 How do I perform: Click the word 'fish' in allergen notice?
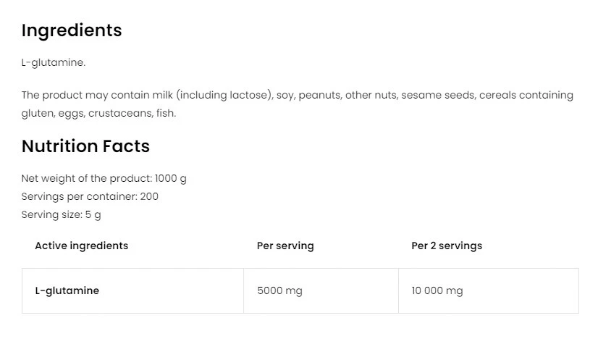(165, 113)
